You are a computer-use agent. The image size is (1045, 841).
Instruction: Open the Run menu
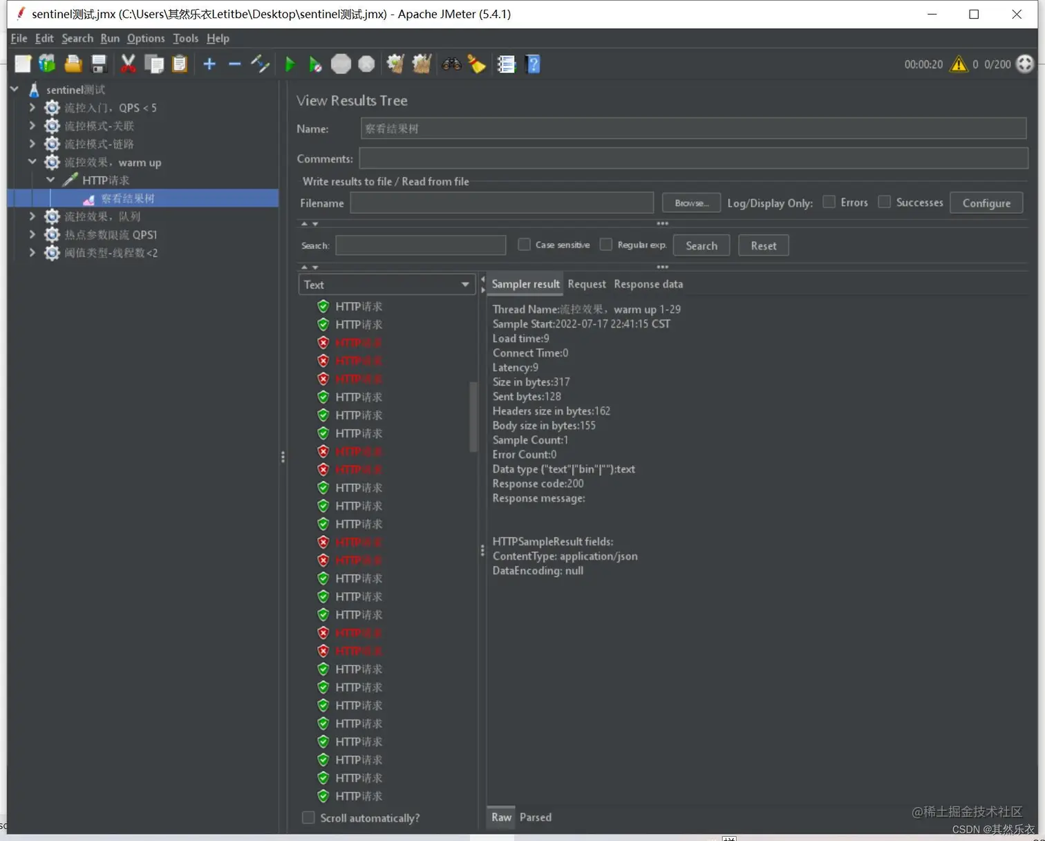tap(110, 38)
